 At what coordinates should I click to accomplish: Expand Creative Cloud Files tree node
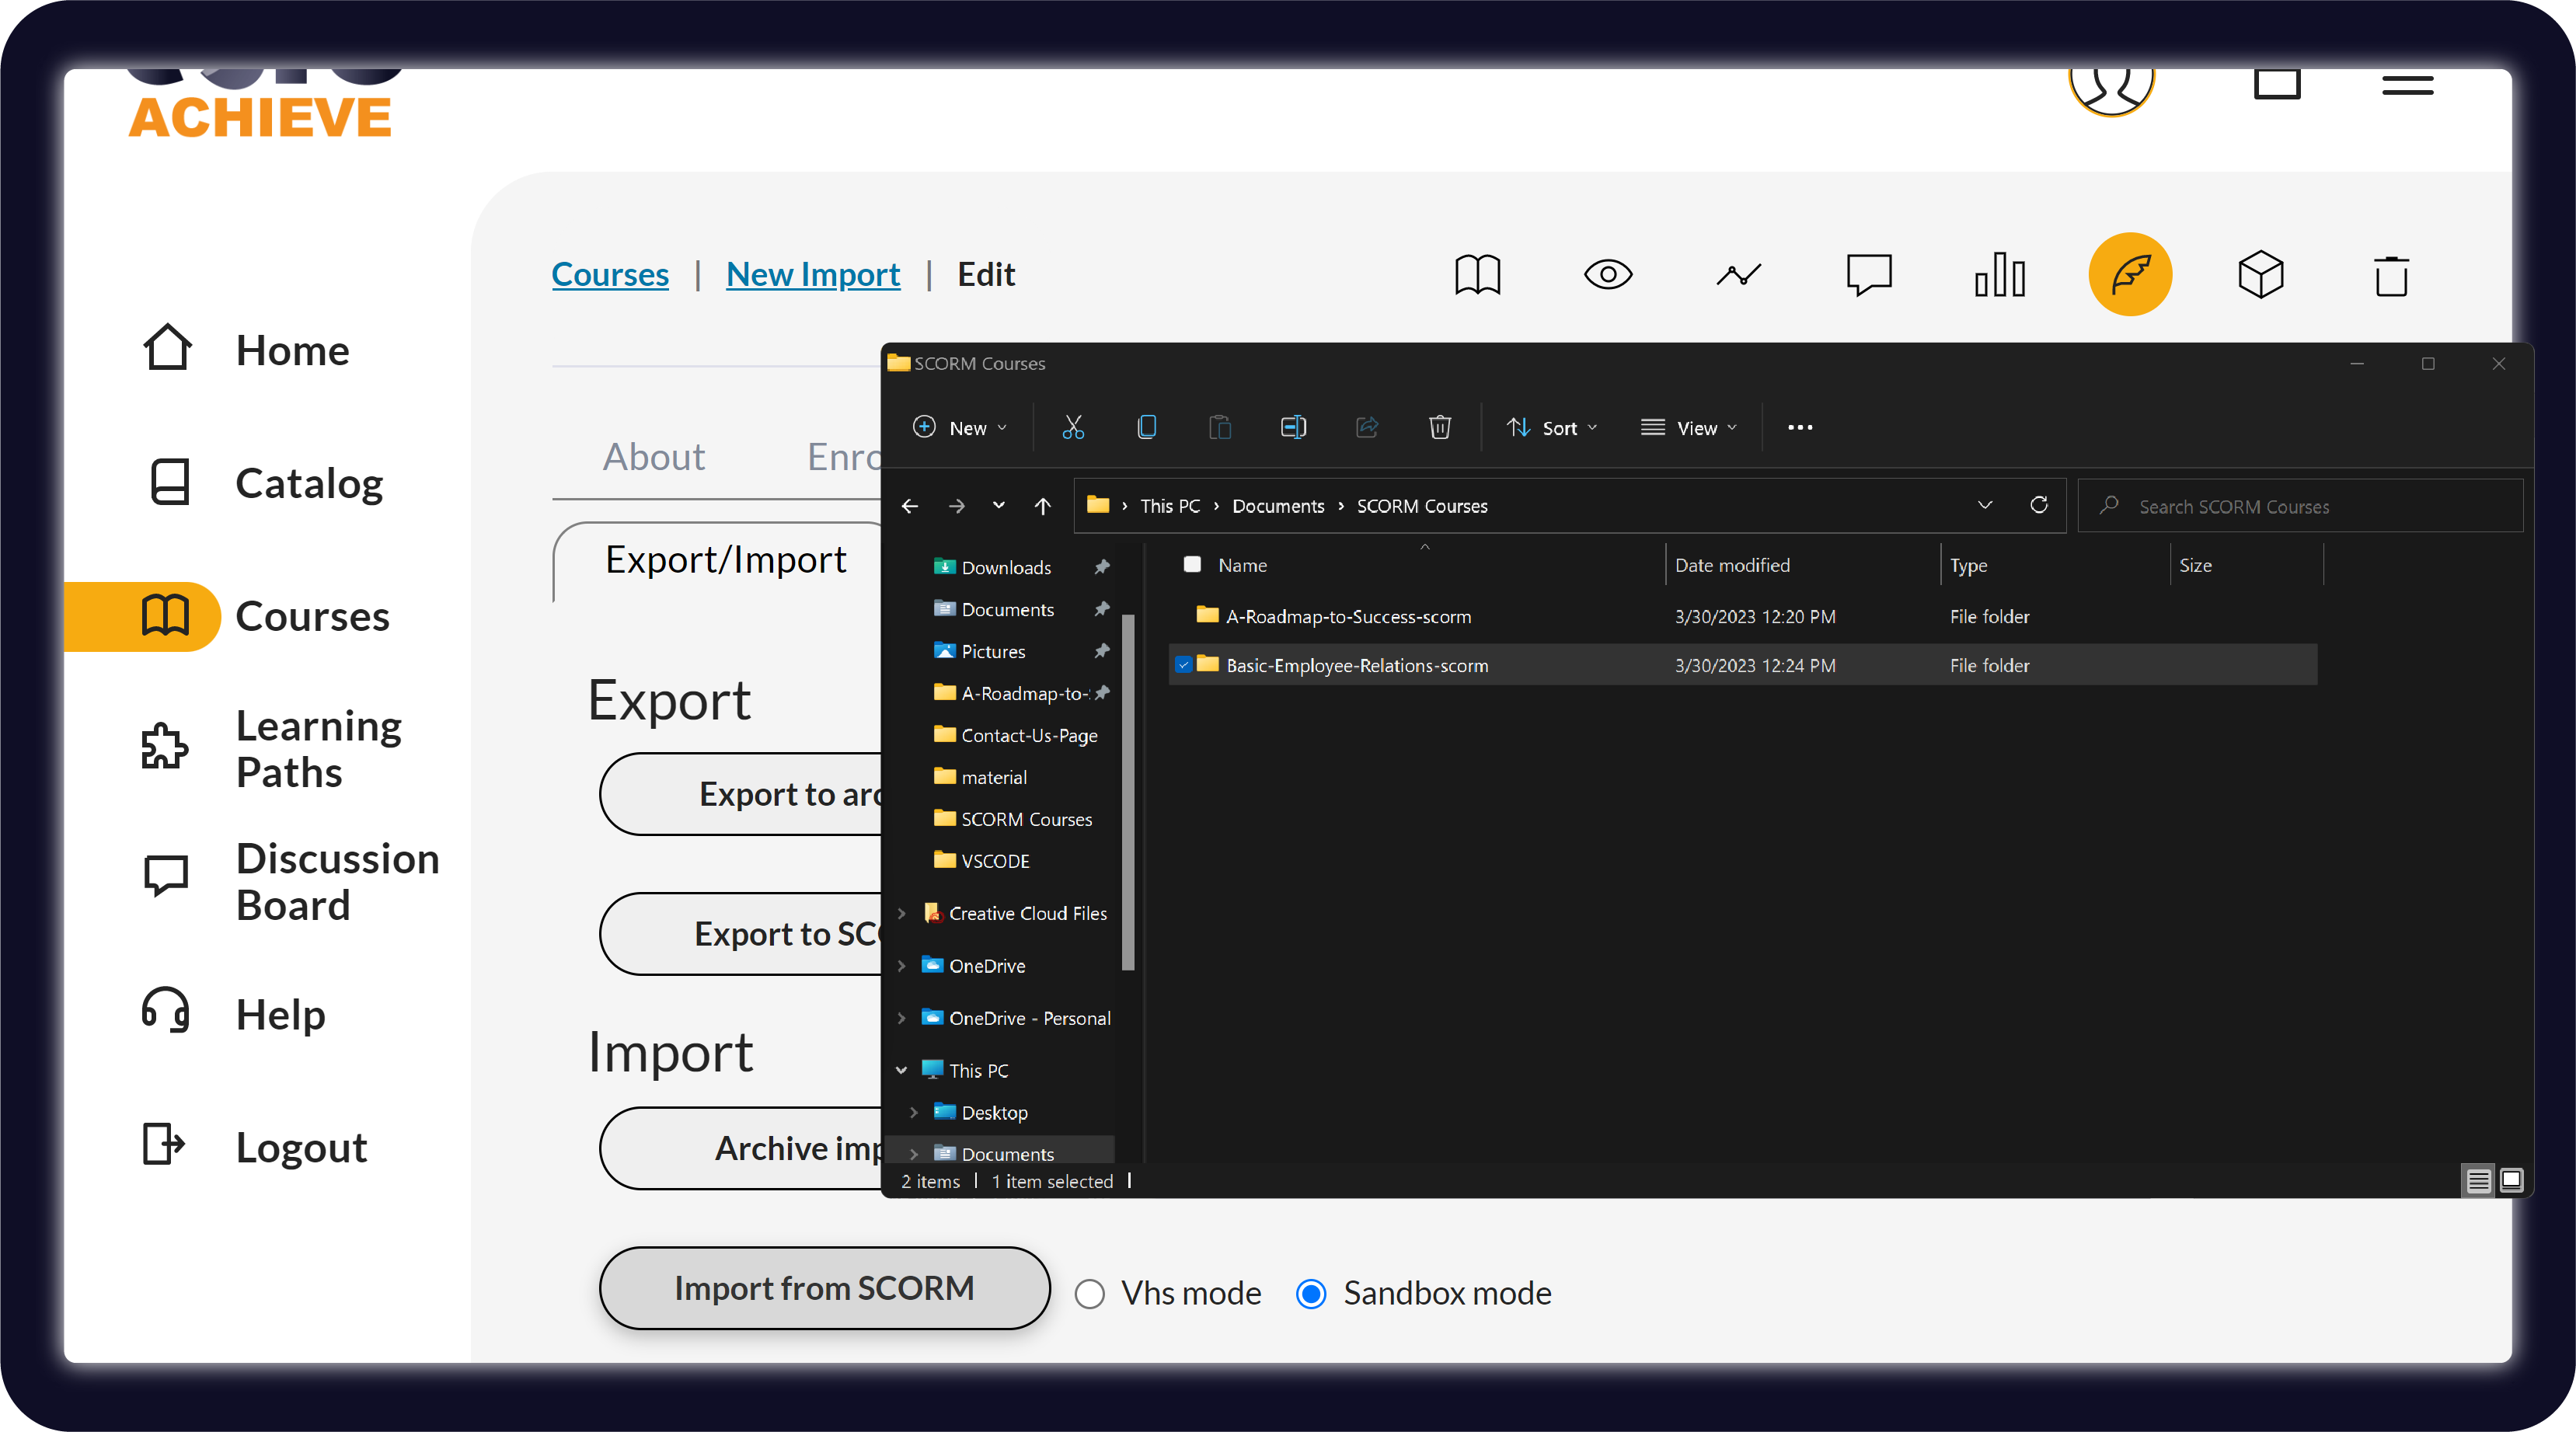901,914
